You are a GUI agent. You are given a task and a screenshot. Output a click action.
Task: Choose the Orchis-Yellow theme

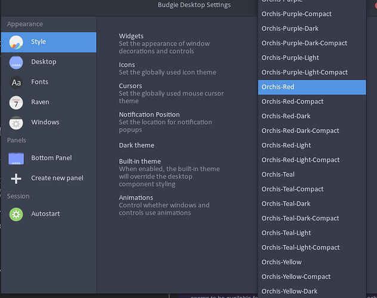click(x=312, y=263)
